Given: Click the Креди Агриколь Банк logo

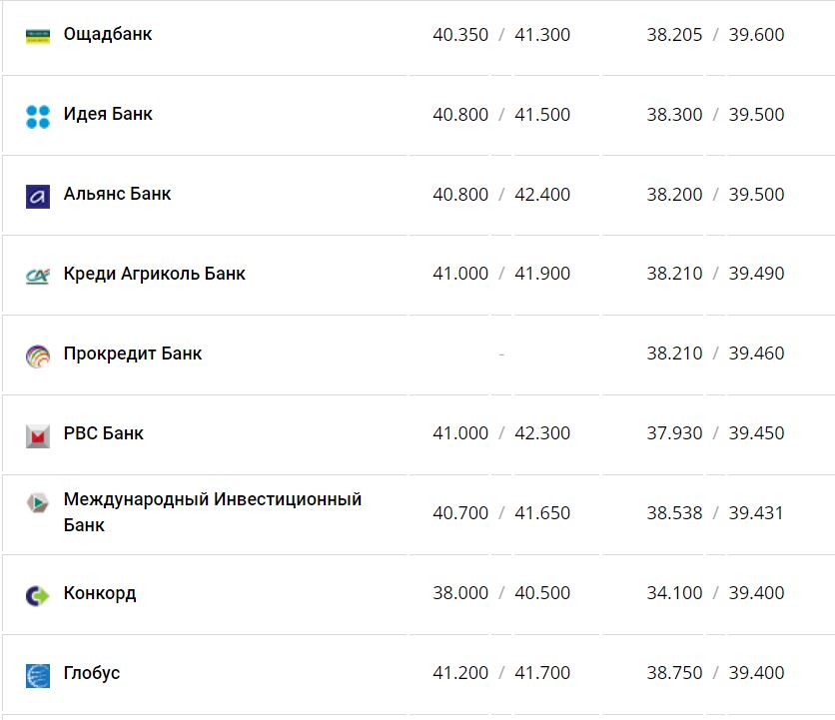Looking at the screenshot, I should pyautogui.click(x=38, y=275).
